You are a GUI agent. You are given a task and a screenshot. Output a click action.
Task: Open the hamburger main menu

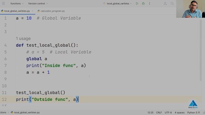click(x=4, y=4)
